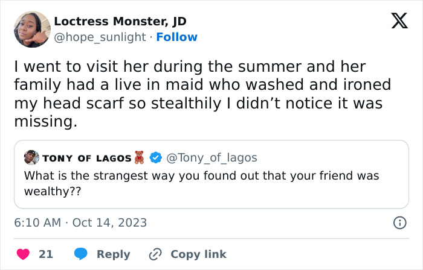Click the teddy bear emoji
Screen dimensions: 423x270
pos(139,157)
